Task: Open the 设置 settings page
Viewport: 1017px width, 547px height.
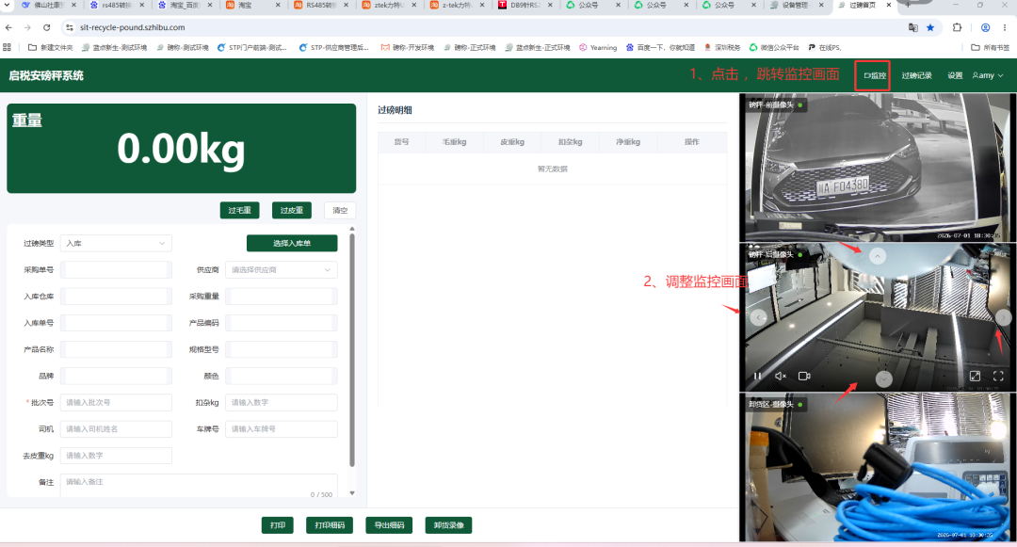Action: pos(955,75)
